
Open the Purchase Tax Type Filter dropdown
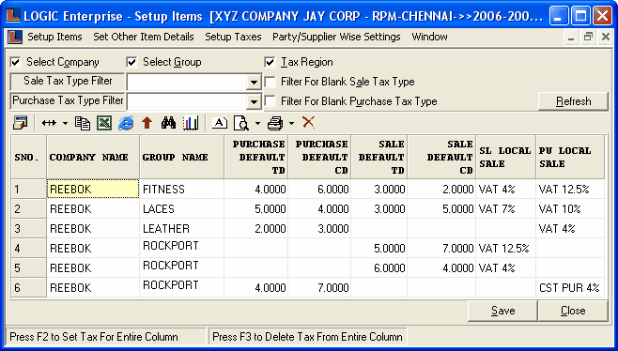tap(254, 102)
